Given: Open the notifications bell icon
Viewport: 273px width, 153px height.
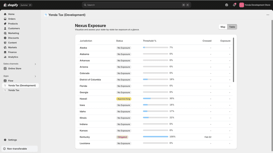Looking at the screenshot, I should (x=234, y=5).
